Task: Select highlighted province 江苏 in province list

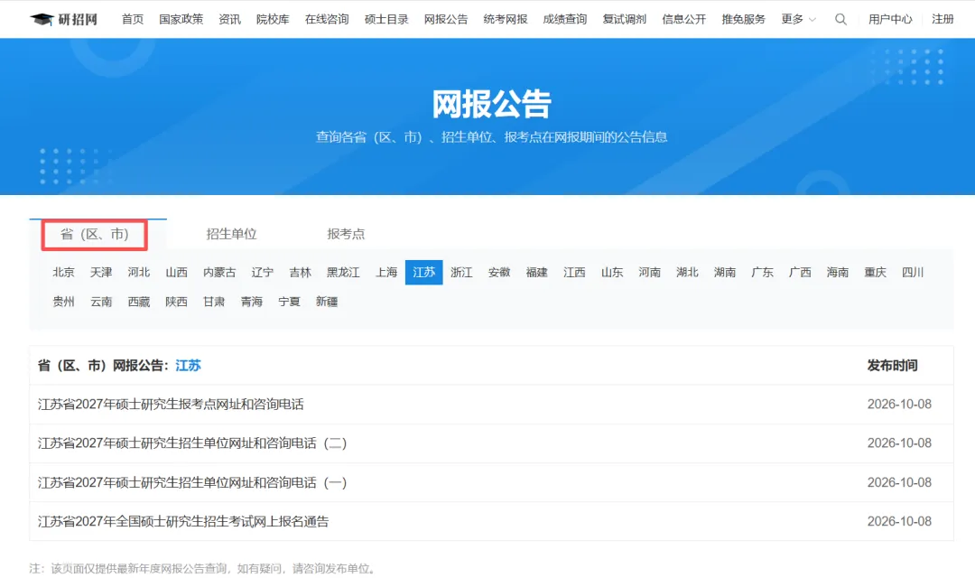Action: [424, 273]
